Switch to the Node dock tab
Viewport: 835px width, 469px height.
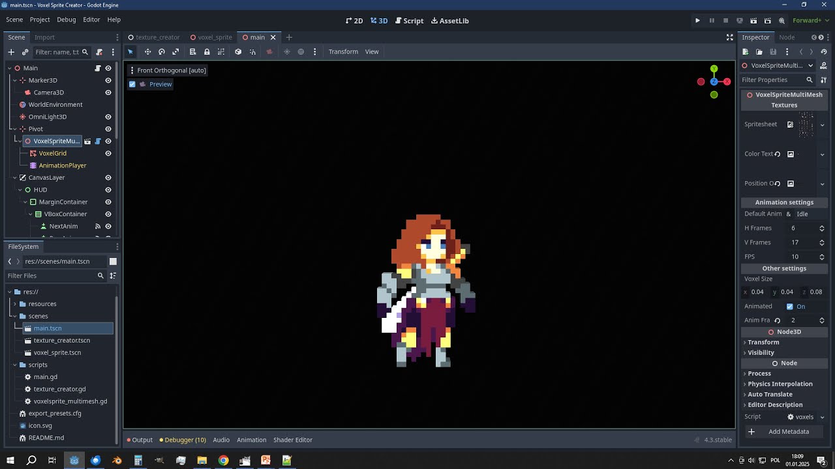click(x=787, y=37)
